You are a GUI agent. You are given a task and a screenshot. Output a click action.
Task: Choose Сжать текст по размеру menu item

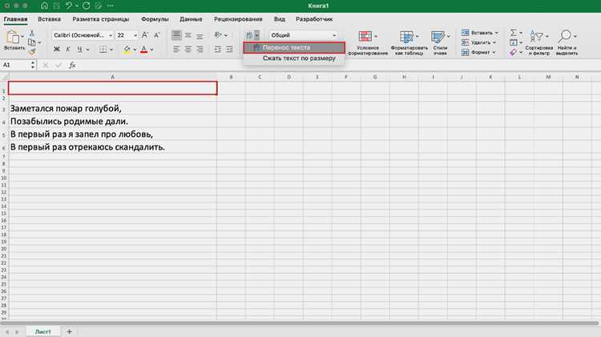click(294, 58)
